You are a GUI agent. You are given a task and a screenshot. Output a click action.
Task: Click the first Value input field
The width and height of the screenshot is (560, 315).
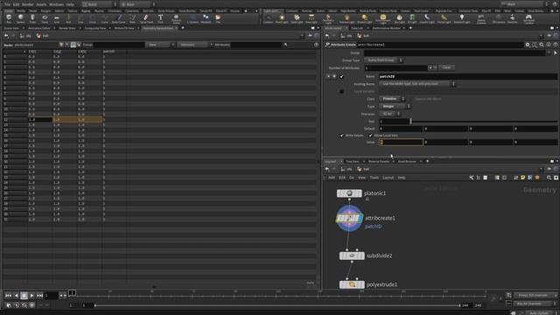401,142
